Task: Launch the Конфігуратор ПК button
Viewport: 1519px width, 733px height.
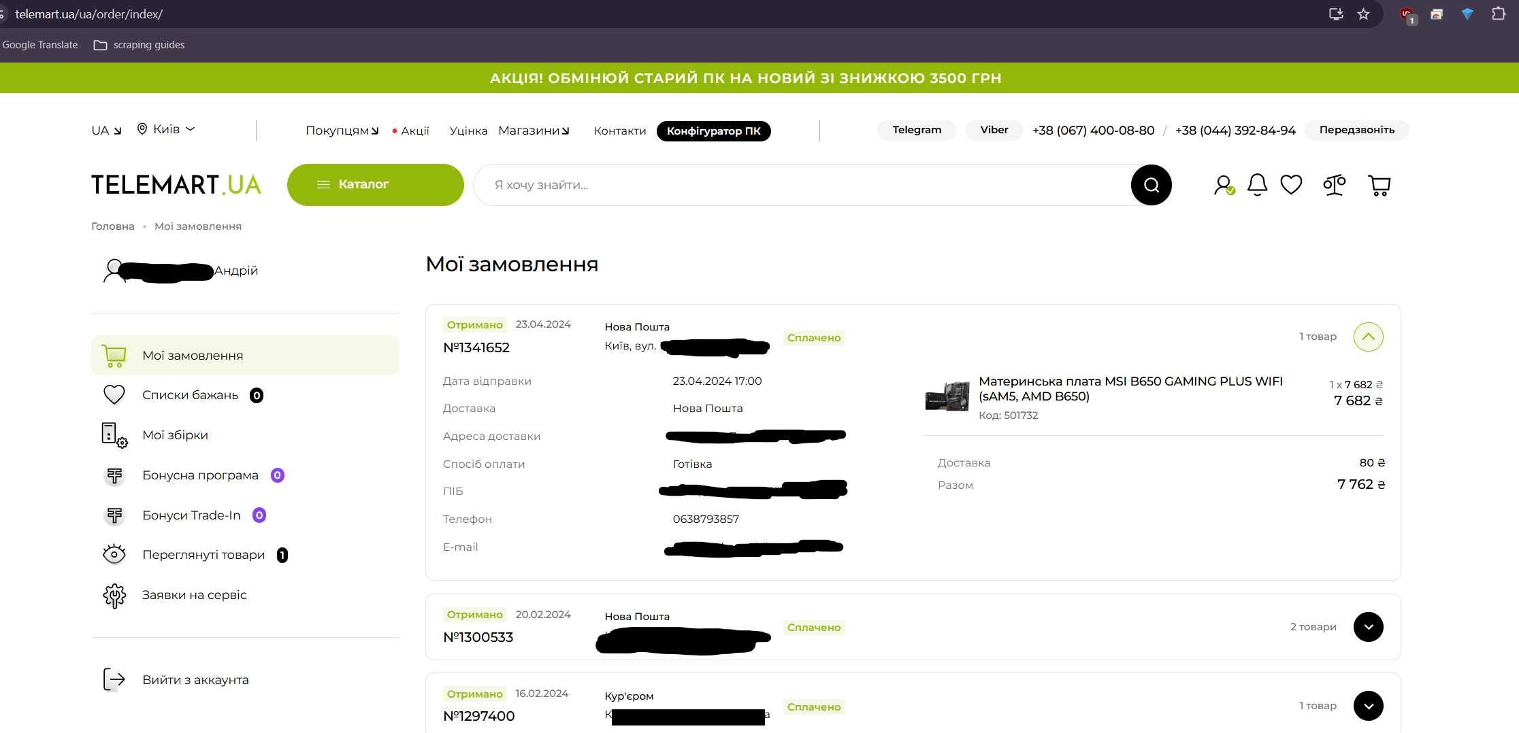Action: [713, 131]
